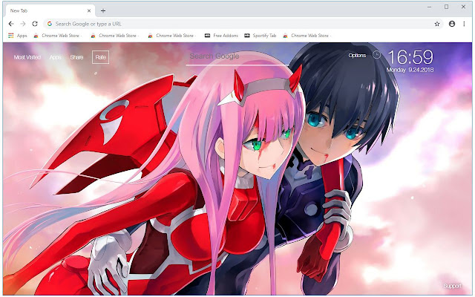Open the Share menu
475x297 pixels.
click(x=76, y=57)
